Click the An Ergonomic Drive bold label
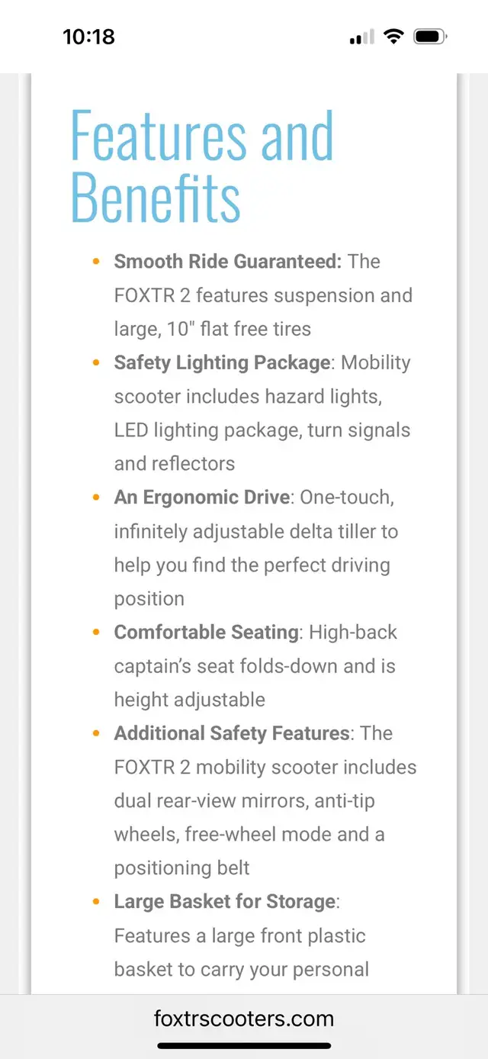The image size is (488, 1059). pyautogui.click(x=202, y=497)
